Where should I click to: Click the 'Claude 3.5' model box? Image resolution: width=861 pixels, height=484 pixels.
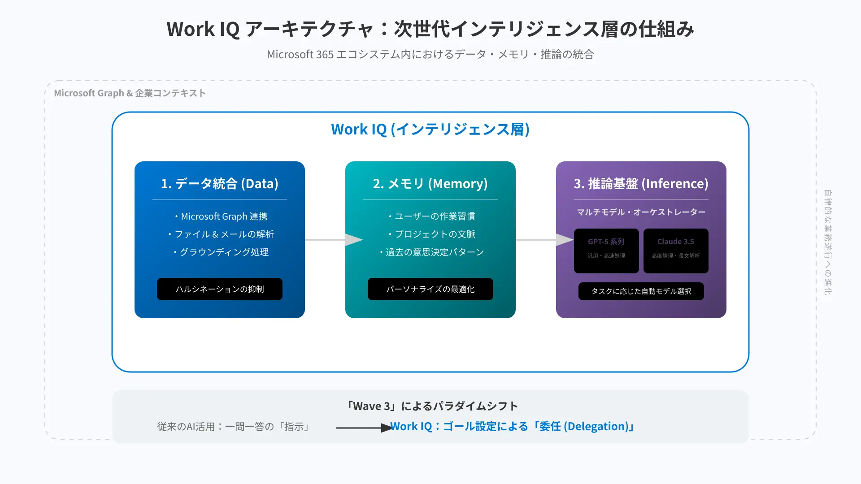[x=676, y=251]
